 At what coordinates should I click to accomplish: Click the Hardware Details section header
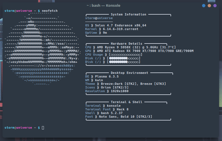coord(128,44)
